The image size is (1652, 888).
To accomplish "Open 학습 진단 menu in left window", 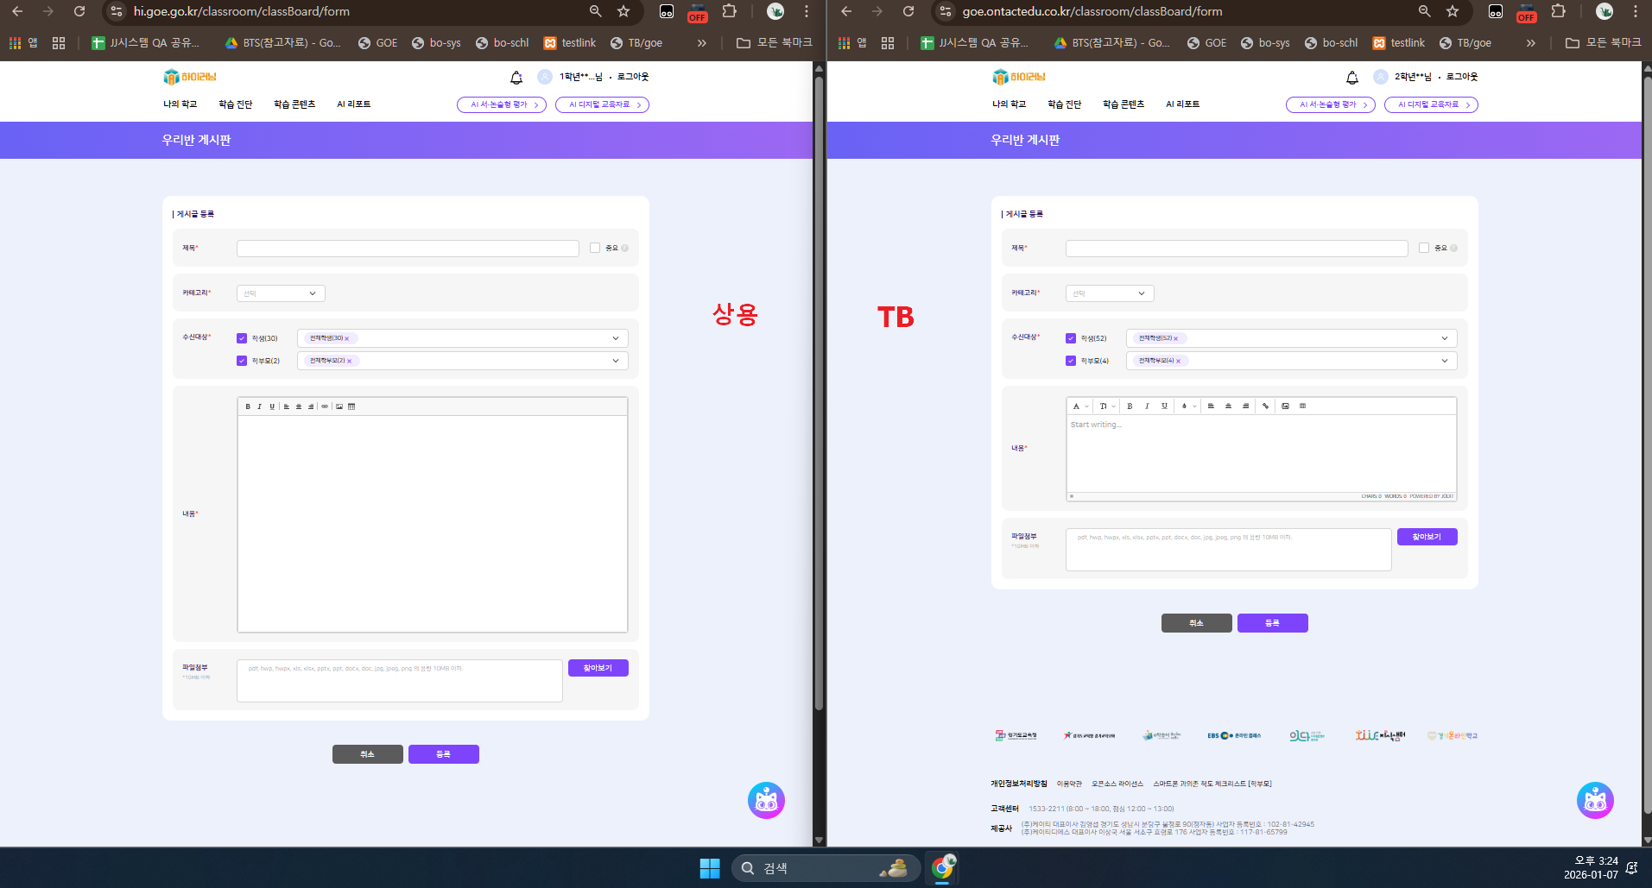I will coord(235,104).
